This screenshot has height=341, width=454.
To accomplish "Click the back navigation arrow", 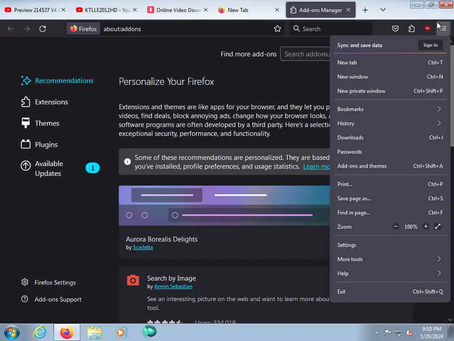I will coord(11,29).
